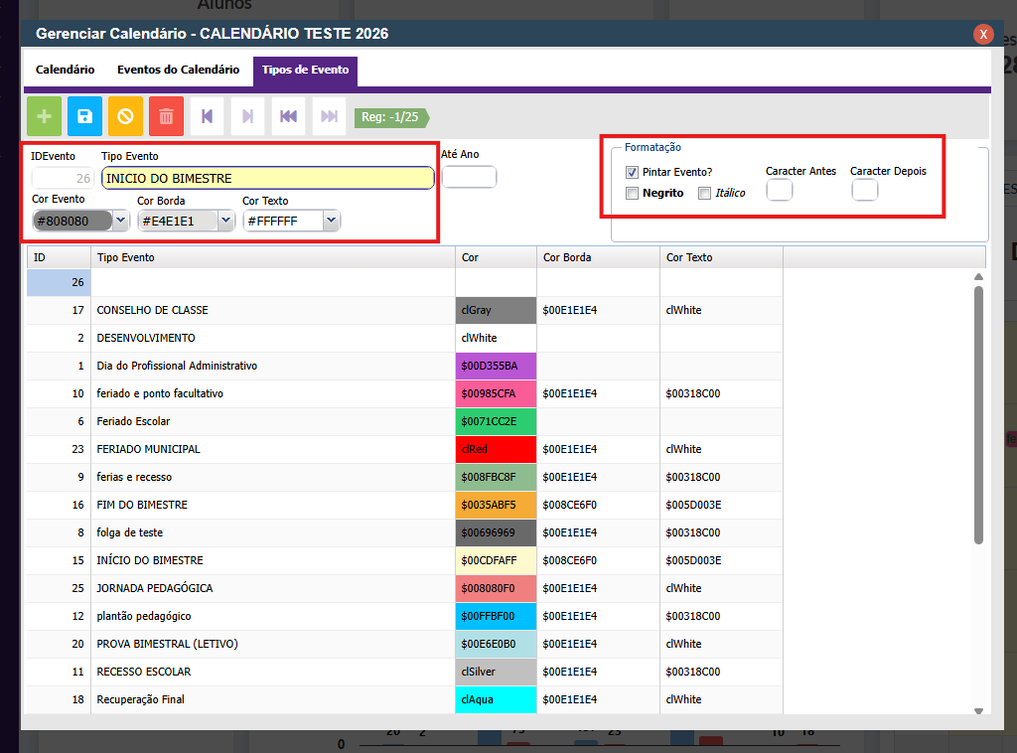Go to next record arrow icon
1017x753 pixels.
click(x=247, y=116)
